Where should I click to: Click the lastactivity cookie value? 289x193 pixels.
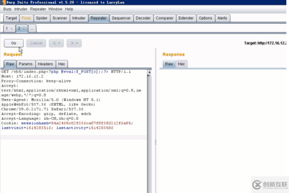point(101,128)
